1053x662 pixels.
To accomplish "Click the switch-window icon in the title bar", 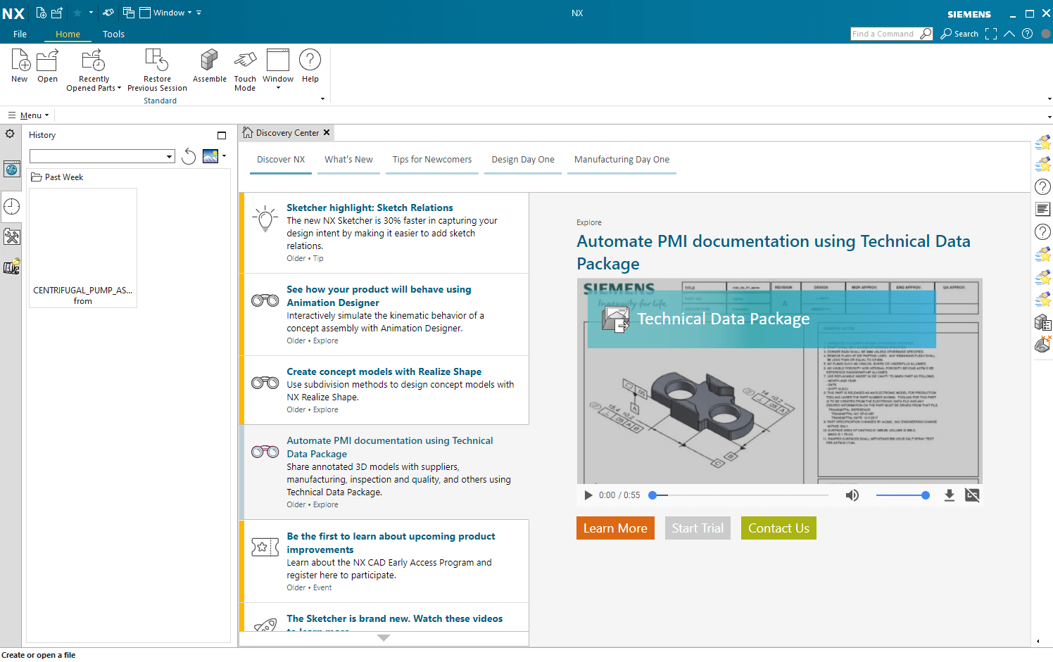I will pos(129,13).
